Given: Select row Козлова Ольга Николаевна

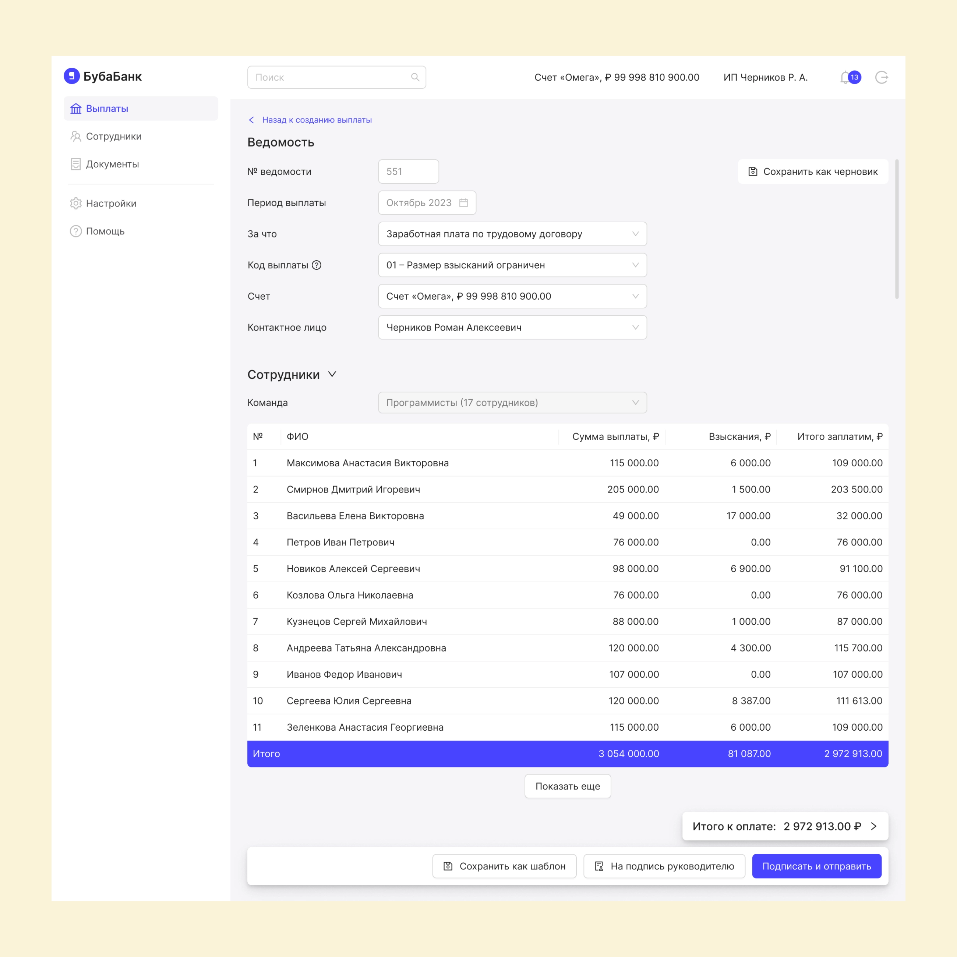Looking at the screenshot, I should [x=568, y=595].
